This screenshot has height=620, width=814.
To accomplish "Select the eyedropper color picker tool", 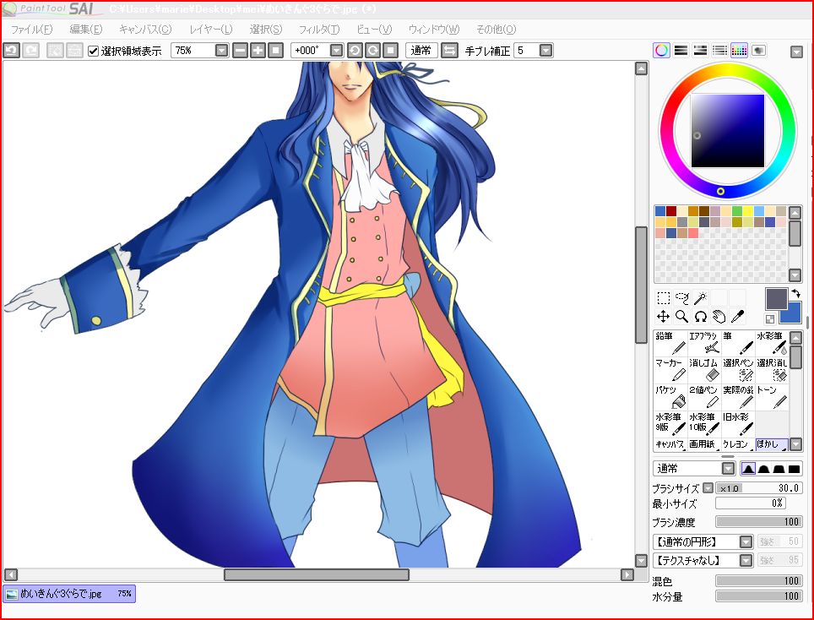I will click(738, 316).
